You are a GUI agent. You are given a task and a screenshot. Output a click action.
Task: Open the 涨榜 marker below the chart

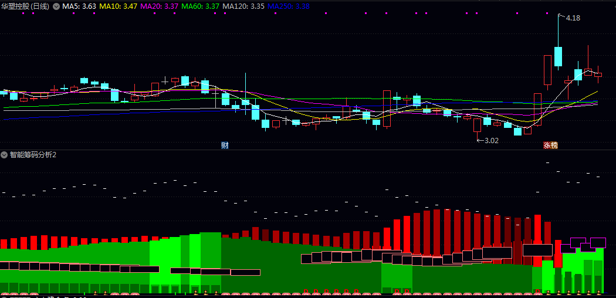tap(550, 145)
